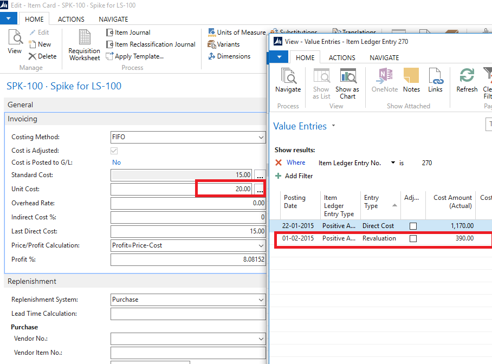Click the Lead Time Calculation field

coord(188,314)
